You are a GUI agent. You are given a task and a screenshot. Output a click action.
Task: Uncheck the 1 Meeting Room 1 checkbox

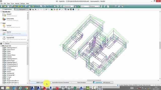pyautogui.click(x=4, y=48)
